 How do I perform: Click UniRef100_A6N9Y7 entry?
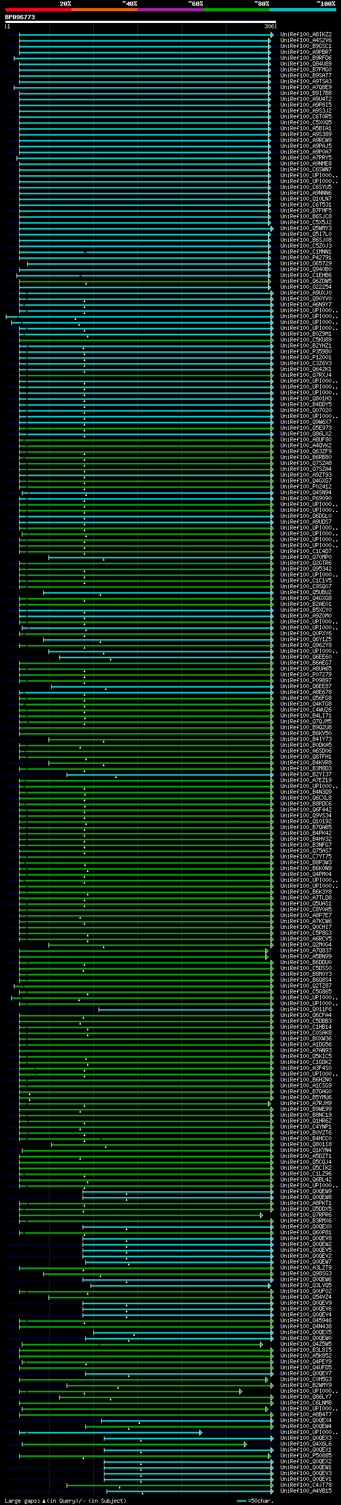(x=306, y=304)
